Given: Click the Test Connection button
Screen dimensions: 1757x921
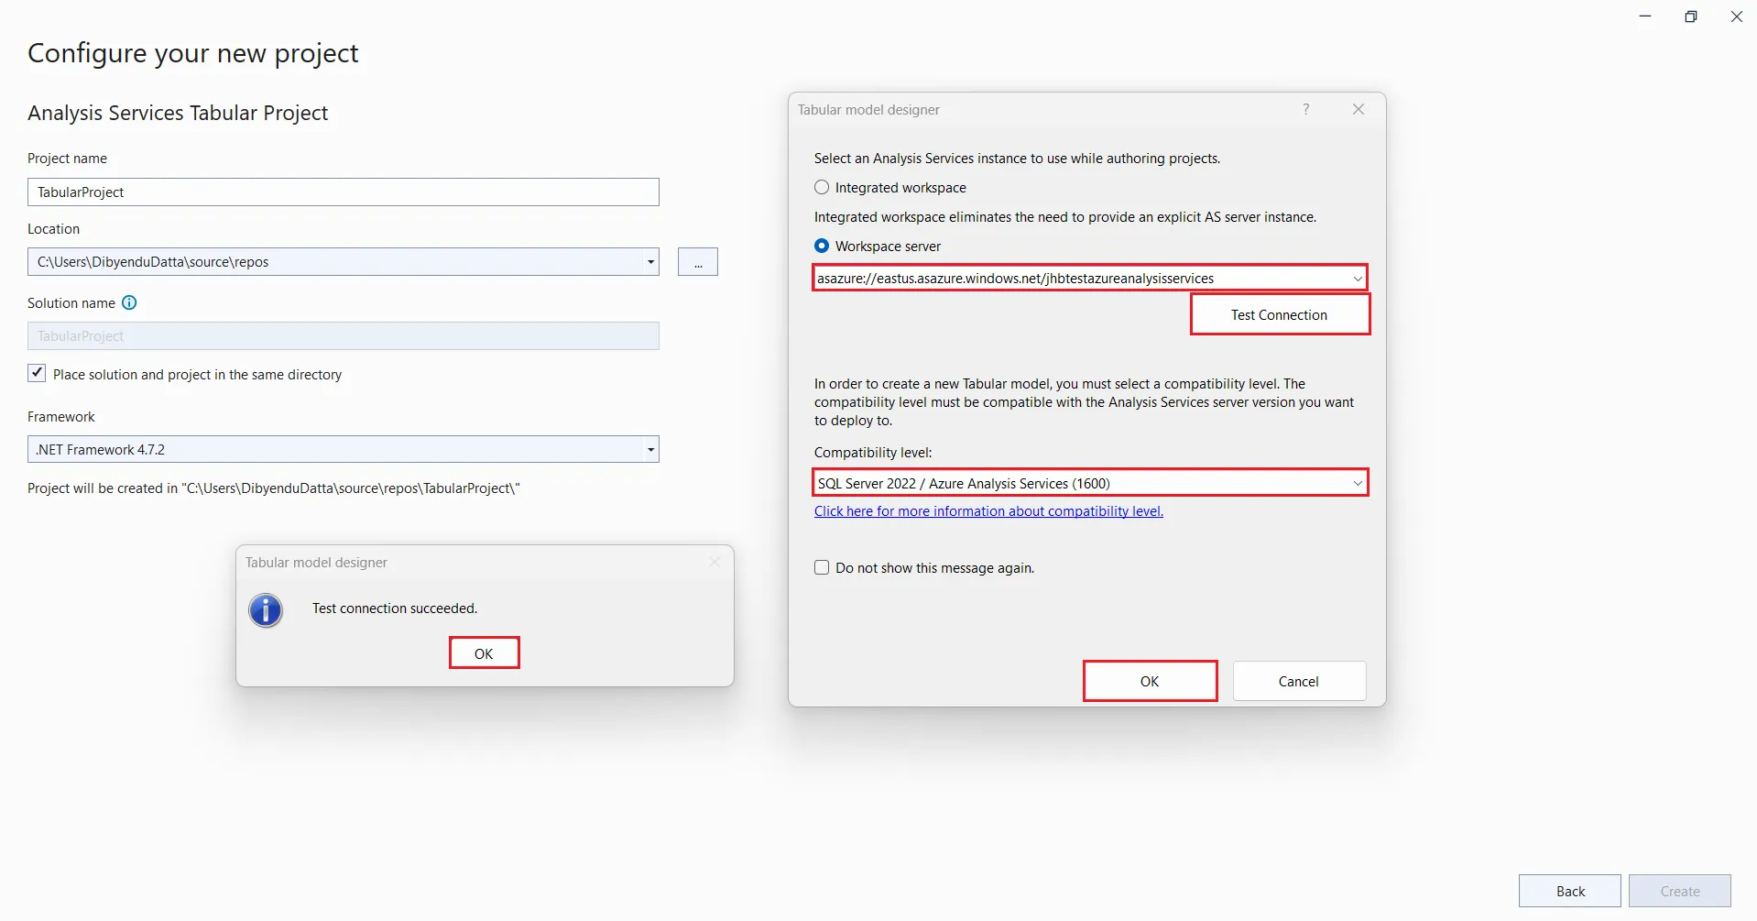Looking at the screenshot, I should 1279,315.
